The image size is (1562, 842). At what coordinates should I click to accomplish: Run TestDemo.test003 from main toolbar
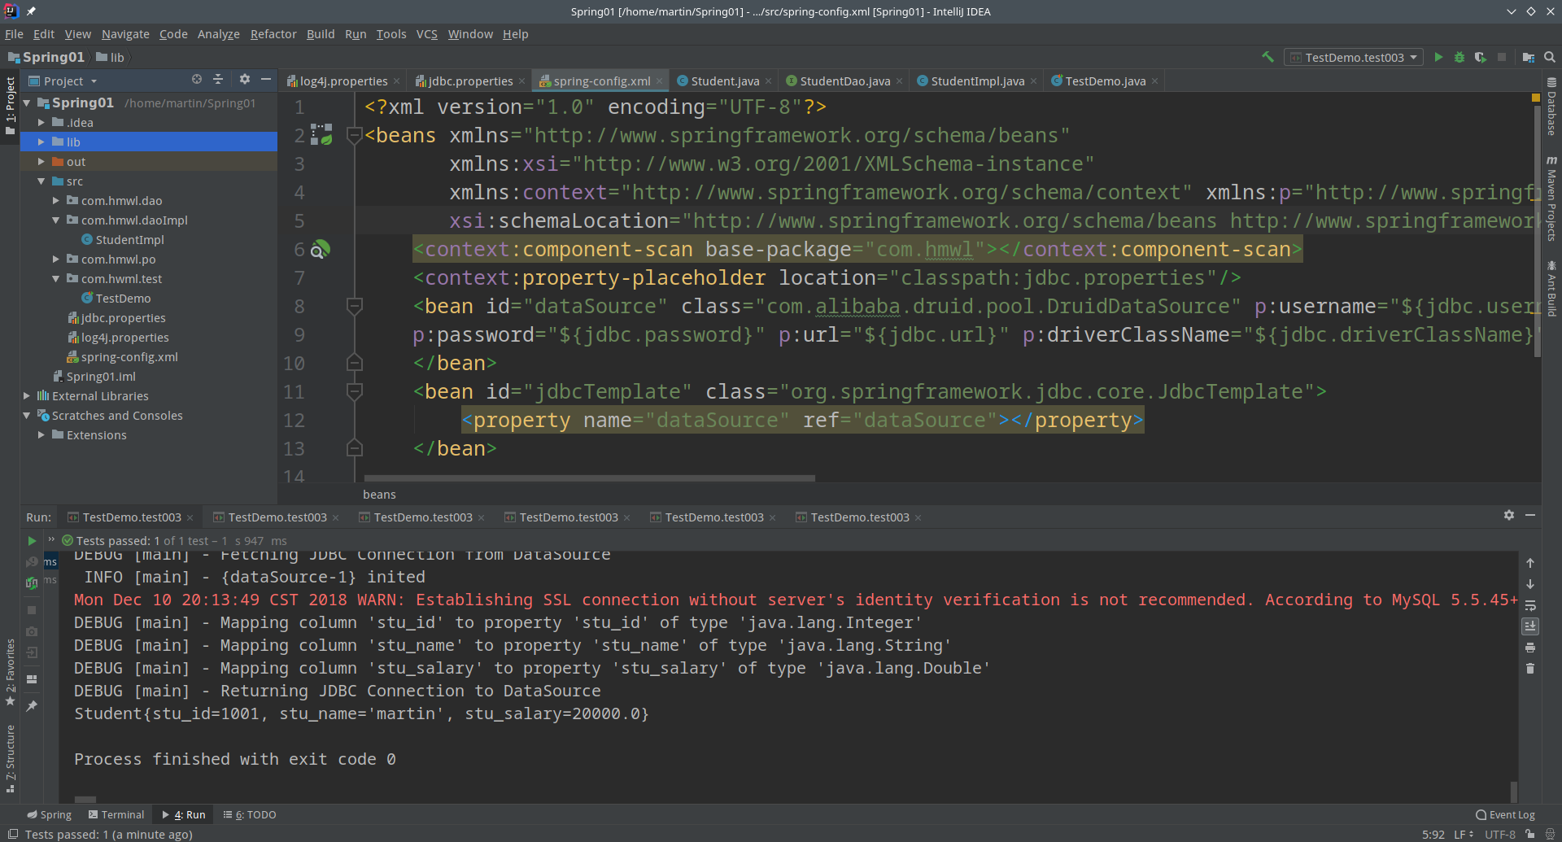tap(1438, 57)
